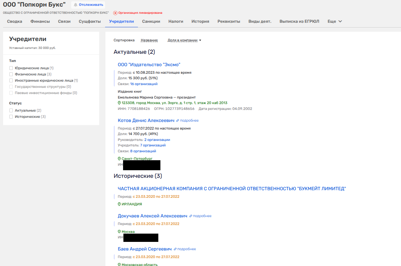Open the Выписка из ЕГРЮЛ tab
The width and height of the screenshot is (401, 266).
(299, 21)
